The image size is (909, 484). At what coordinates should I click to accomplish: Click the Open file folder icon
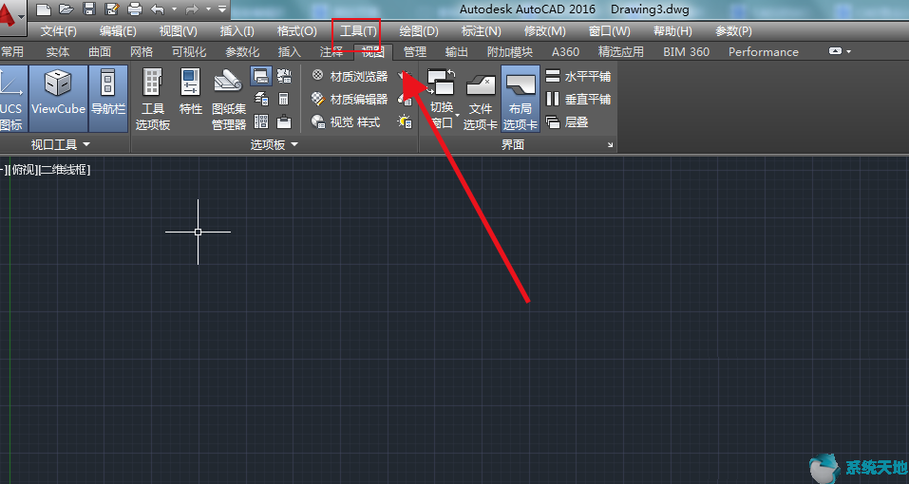(x=66, y=9)
